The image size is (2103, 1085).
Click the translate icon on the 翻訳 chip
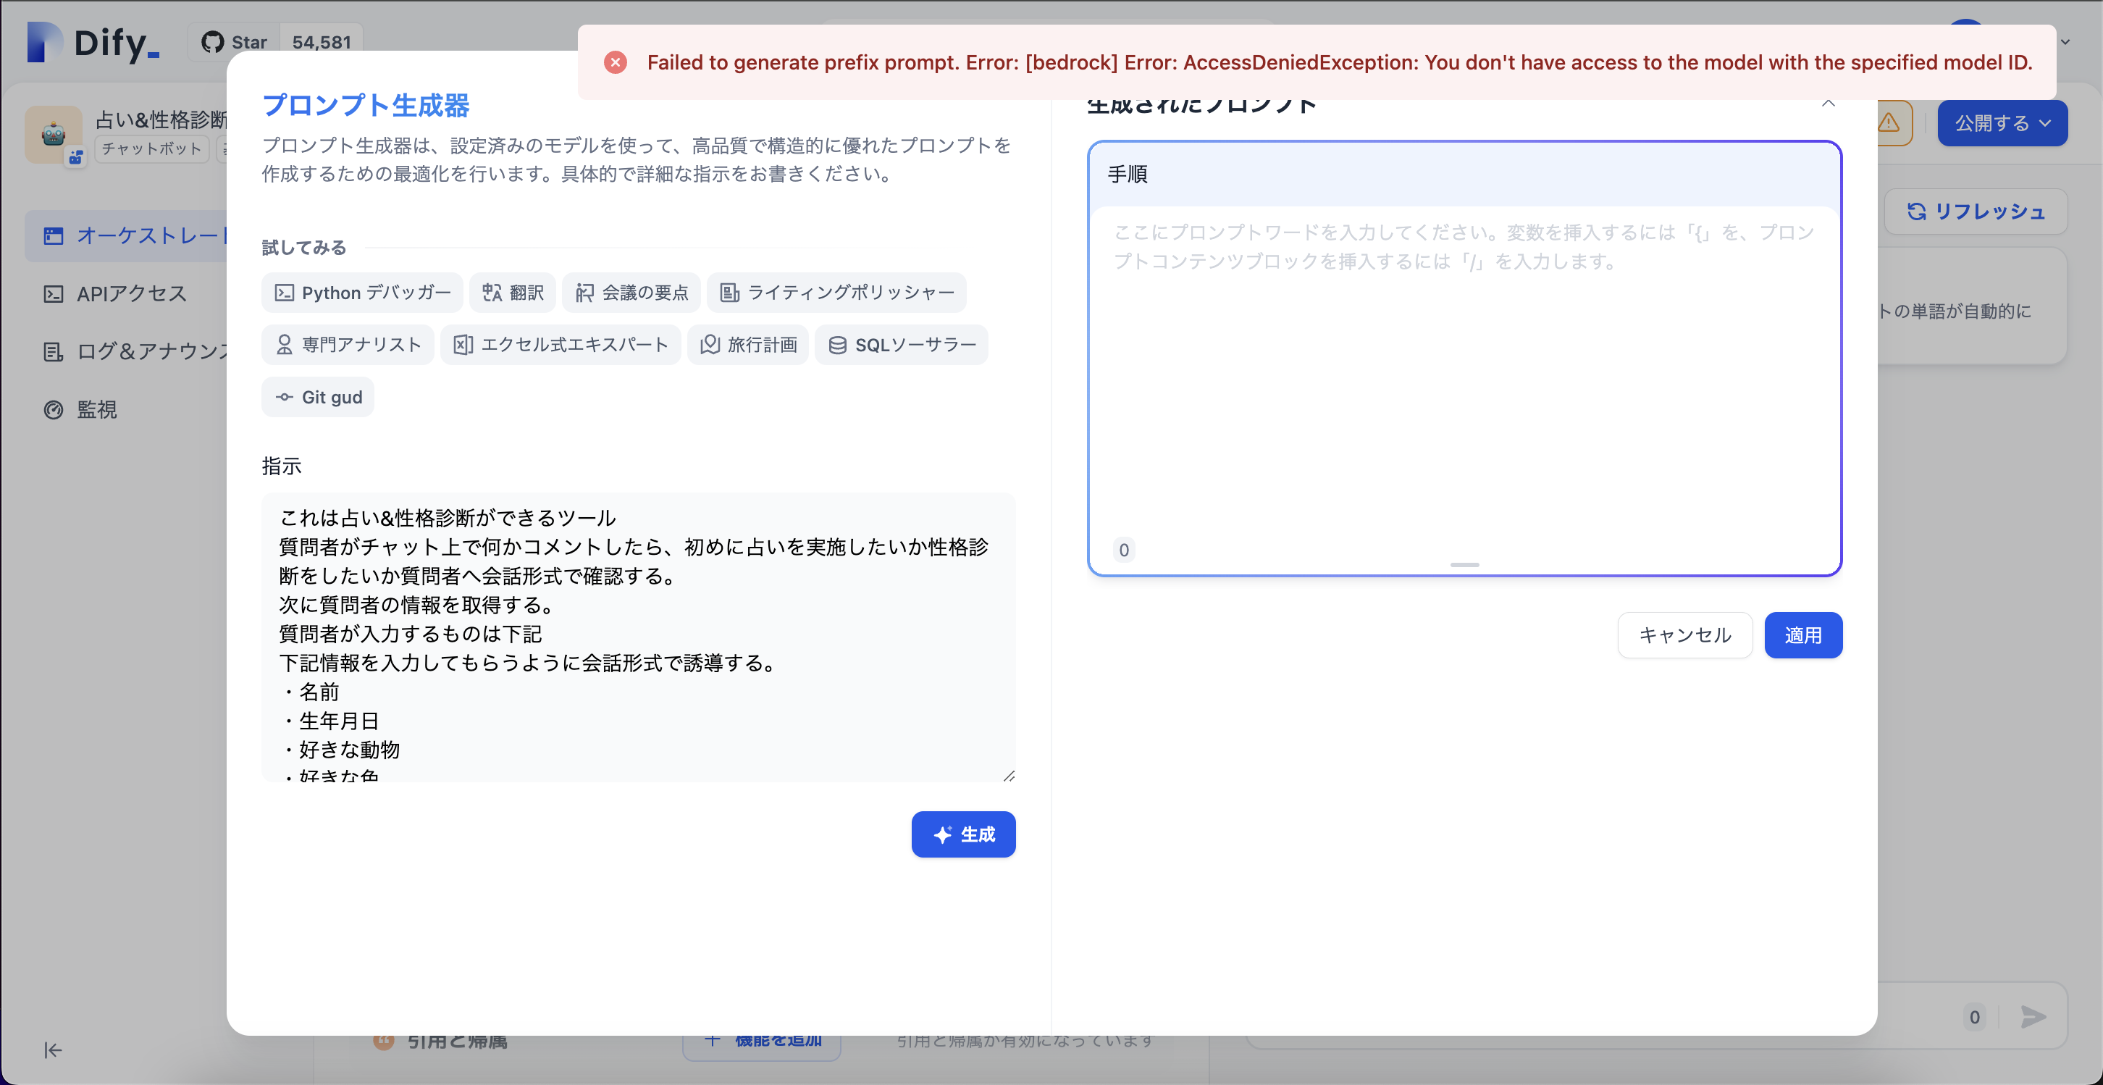click(x=491, y=293)
